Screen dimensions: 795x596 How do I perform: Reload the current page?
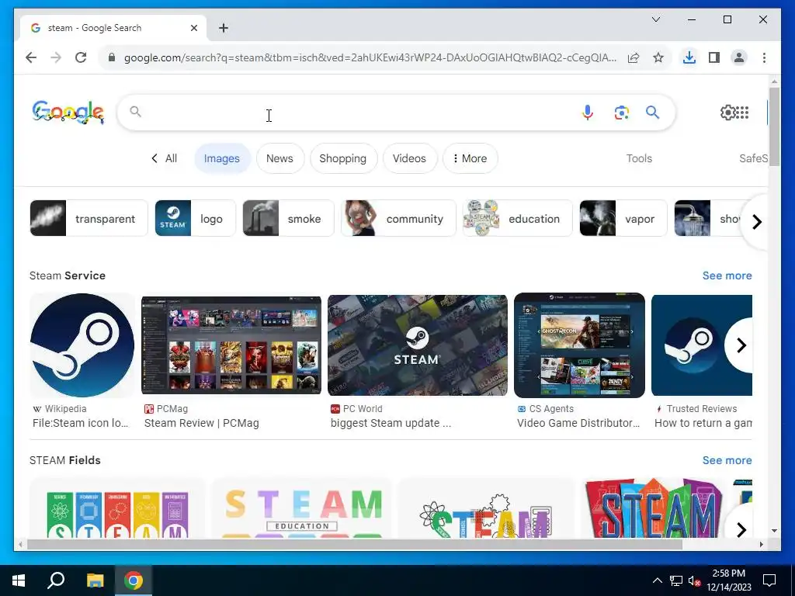click(81, 57)
